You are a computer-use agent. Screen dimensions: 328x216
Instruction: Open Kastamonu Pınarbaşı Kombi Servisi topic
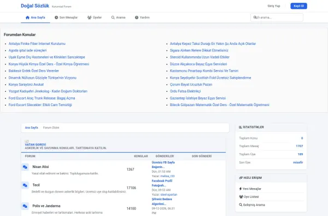204,71
